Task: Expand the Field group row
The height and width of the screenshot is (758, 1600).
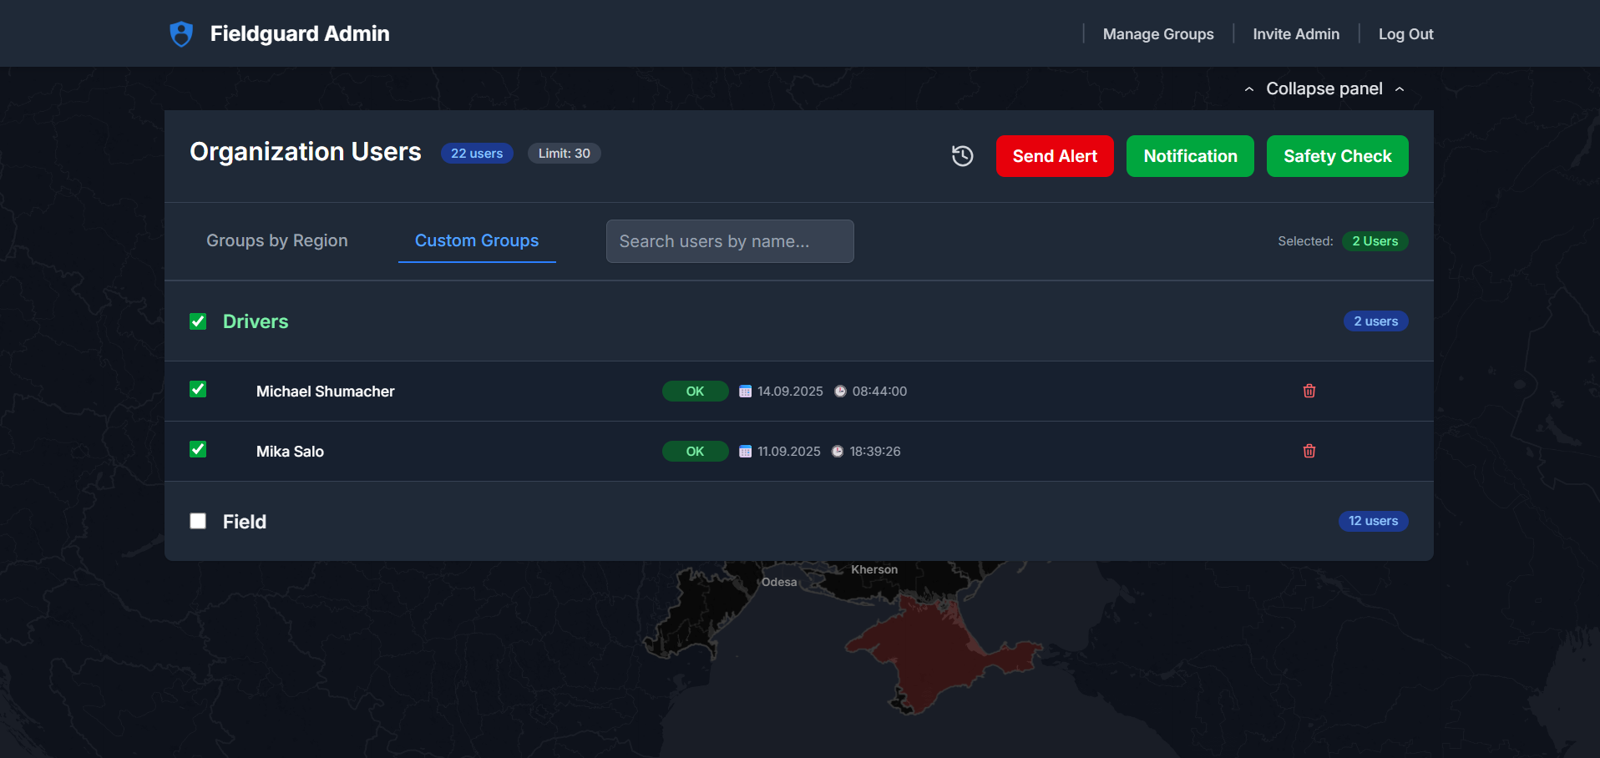Action: [244, 521]
